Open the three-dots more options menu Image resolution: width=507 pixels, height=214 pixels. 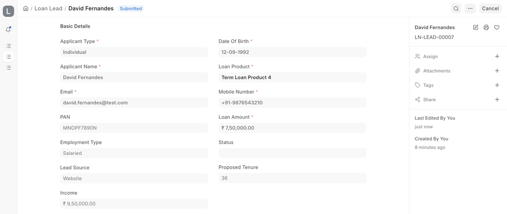pyautogui.click(x=470, y=8)
